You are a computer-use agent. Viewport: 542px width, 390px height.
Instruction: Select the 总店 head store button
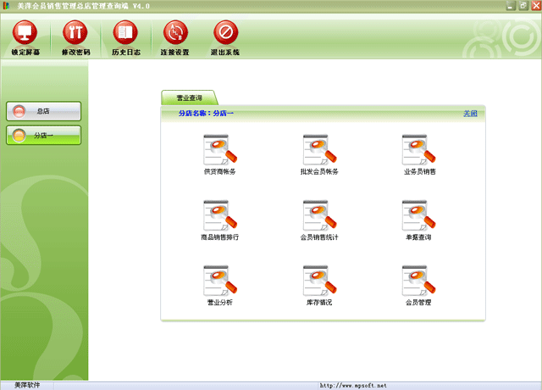point(44,111)
